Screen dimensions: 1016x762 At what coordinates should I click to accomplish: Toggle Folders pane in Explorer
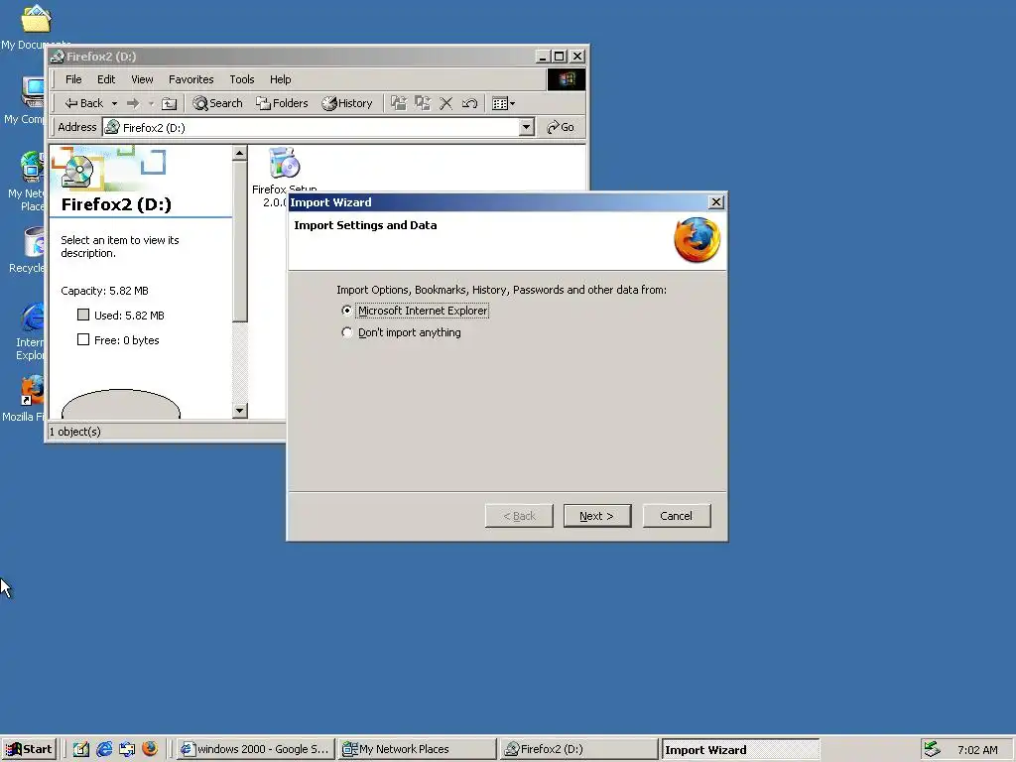click(282, 103)
